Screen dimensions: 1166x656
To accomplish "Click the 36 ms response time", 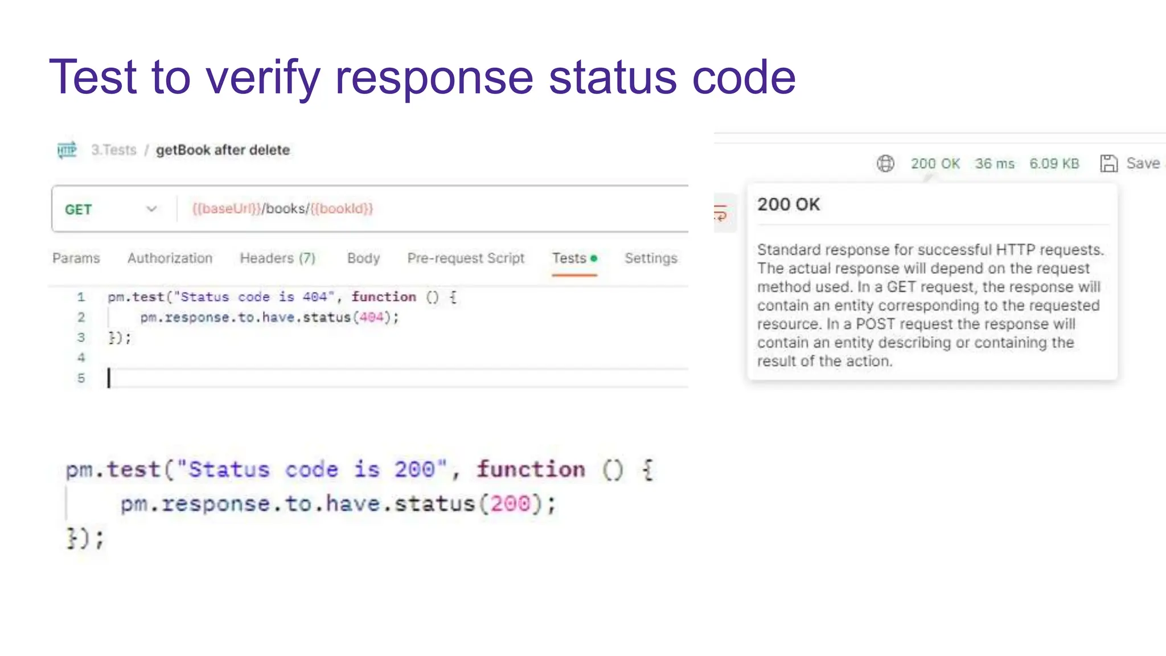I will click(x=995, y=163).
